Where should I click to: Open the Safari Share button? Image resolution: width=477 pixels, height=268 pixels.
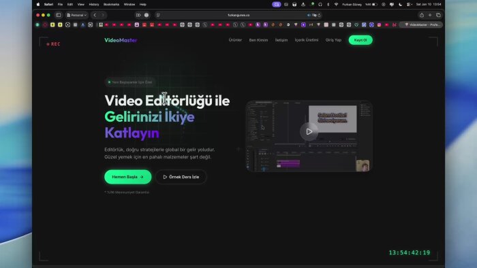(422, 15)
